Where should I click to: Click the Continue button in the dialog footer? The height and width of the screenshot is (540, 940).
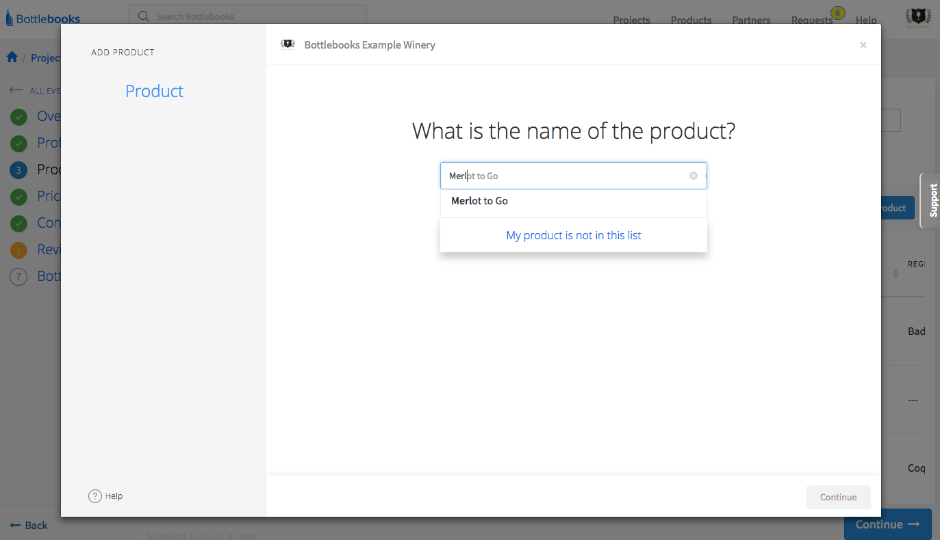pyautogui.click(x=839, y=497)
